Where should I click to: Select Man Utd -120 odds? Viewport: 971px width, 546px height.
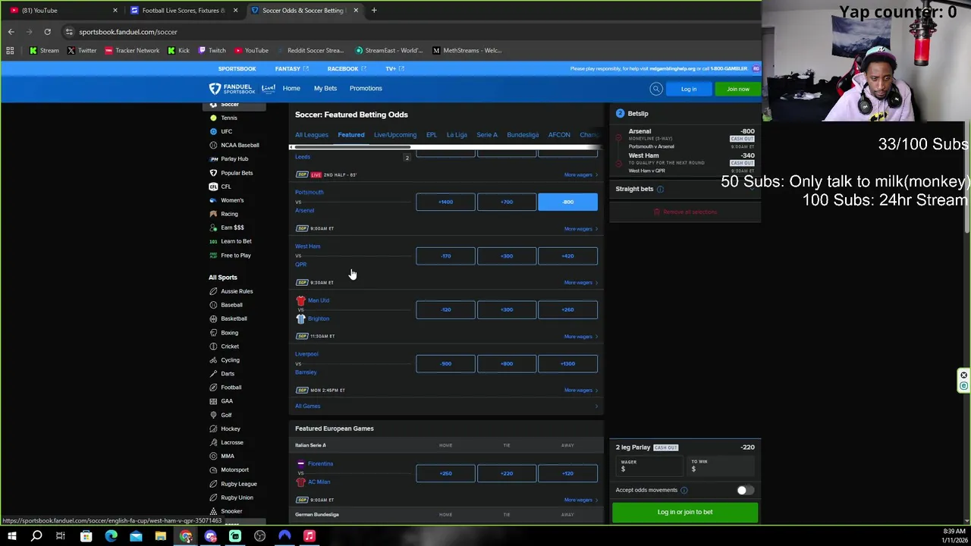(x=445, y=309)
